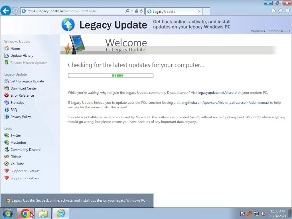Image resolution: width=292 pixels, height=219 pixels.
Task: Click the Download Center calendar icon
Action: click(x=7, y=88)
